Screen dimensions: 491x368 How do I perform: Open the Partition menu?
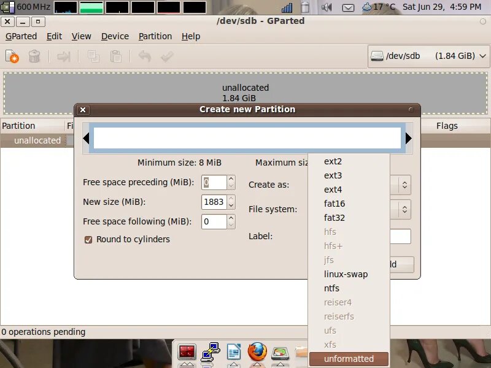(155, 36)
